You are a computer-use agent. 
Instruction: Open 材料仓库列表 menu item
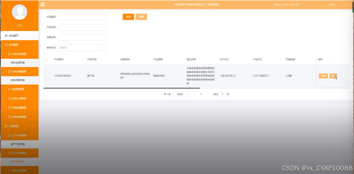click(19, 63)
